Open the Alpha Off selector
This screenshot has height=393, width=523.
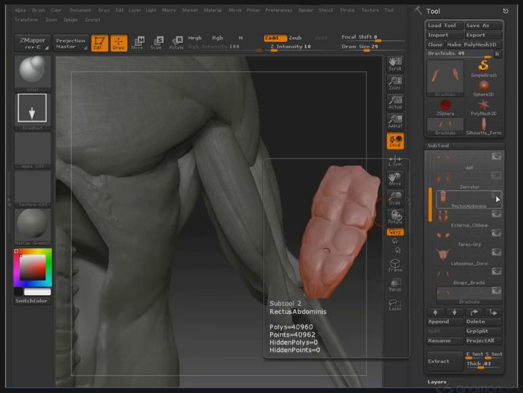[32, 150]
